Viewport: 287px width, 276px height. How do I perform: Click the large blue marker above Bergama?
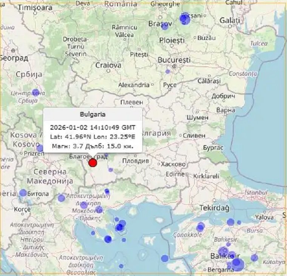click(238, 264)
